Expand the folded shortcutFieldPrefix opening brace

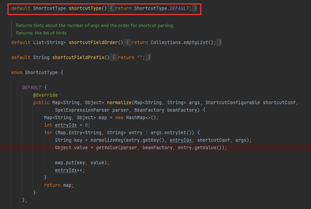114,57
